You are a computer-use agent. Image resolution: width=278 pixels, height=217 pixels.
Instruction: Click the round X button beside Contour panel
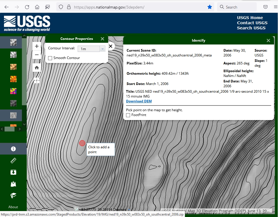[x=111, y=46]
